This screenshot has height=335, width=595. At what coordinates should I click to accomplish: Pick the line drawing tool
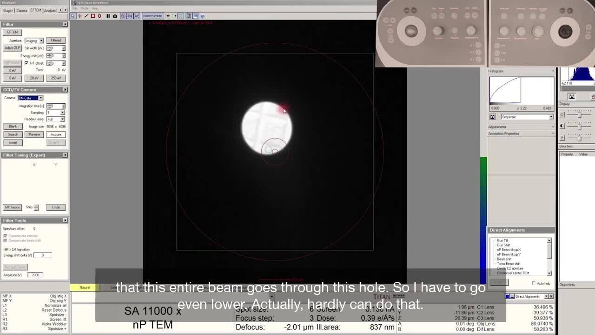86,16
